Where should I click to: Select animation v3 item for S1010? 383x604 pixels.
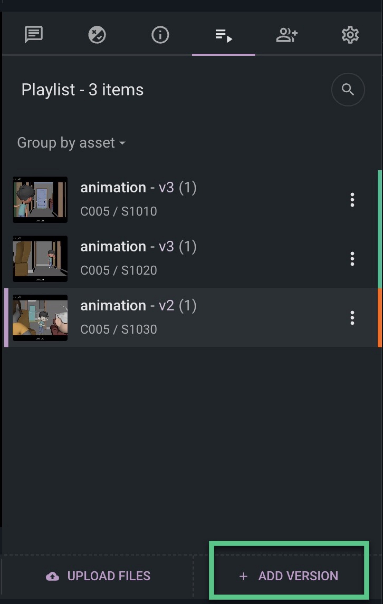point(191,200)
